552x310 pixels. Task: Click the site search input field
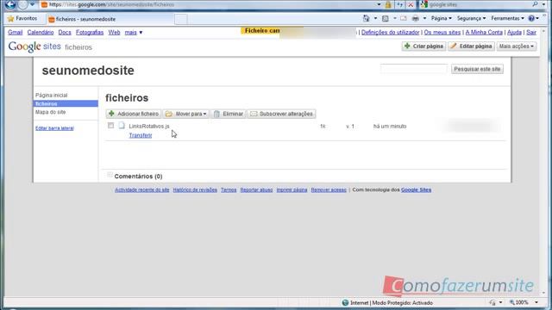pyautogui.click(x=414, y=69)
